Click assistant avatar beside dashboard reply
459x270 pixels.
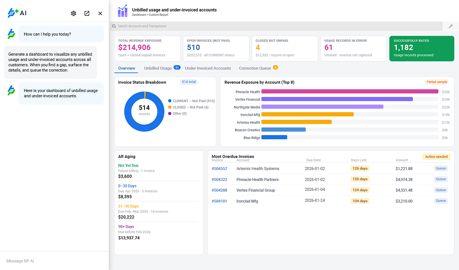[x=11, y=90]
